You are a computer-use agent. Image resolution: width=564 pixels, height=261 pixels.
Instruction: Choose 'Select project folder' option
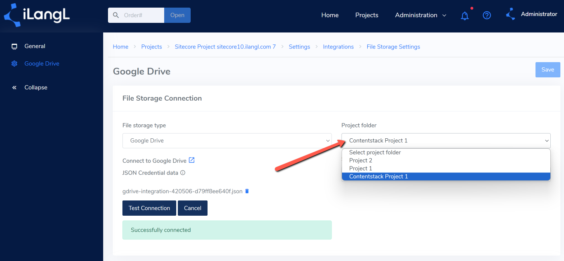[446, 152]
